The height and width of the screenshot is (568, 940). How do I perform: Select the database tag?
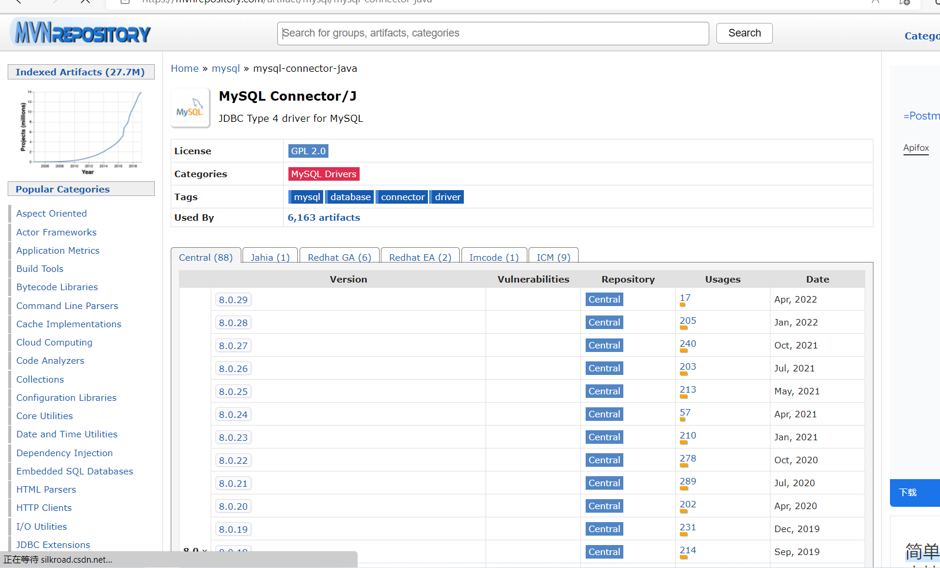pos(350,197)
